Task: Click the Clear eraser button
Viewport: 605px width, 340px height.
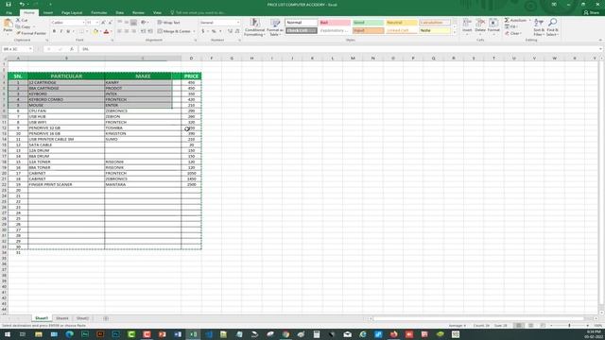Action: [x=512, y=33]
